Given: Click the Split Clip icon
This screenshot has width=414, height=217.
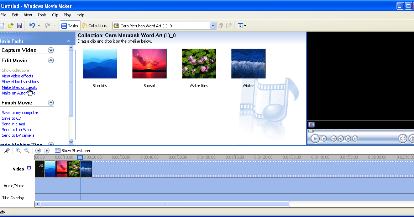Looking at the screenshot, I should pos(403,139).
